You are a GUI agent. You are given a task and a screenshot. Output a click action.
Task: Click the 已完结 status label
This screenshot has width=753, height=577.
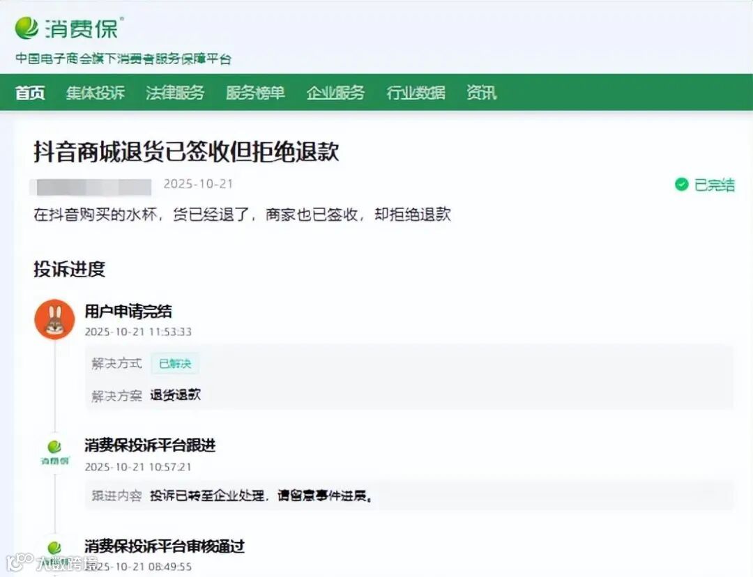tap(714, 185)
